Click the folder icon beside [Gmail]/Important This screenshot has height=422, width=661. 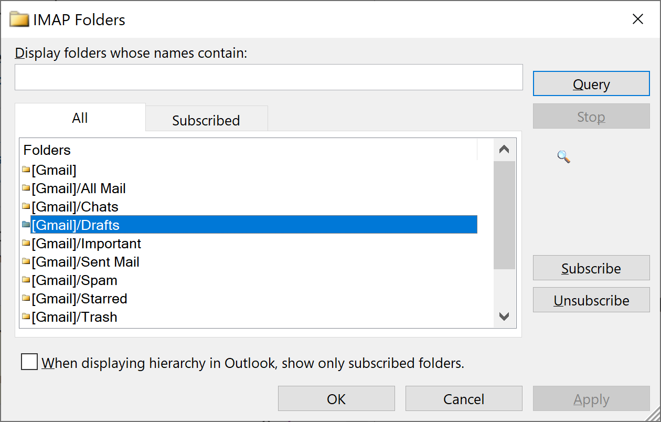(26, 244)
